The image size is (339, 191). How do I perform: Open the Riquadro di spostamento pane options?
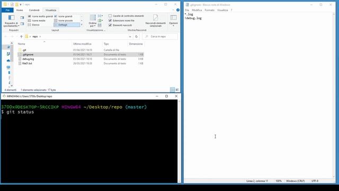point(11,21)
